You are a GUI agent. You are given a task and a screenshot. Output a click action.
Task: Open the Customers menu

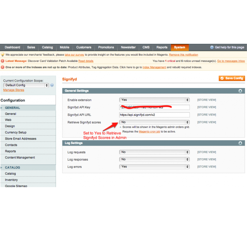[x=84, y=47]
